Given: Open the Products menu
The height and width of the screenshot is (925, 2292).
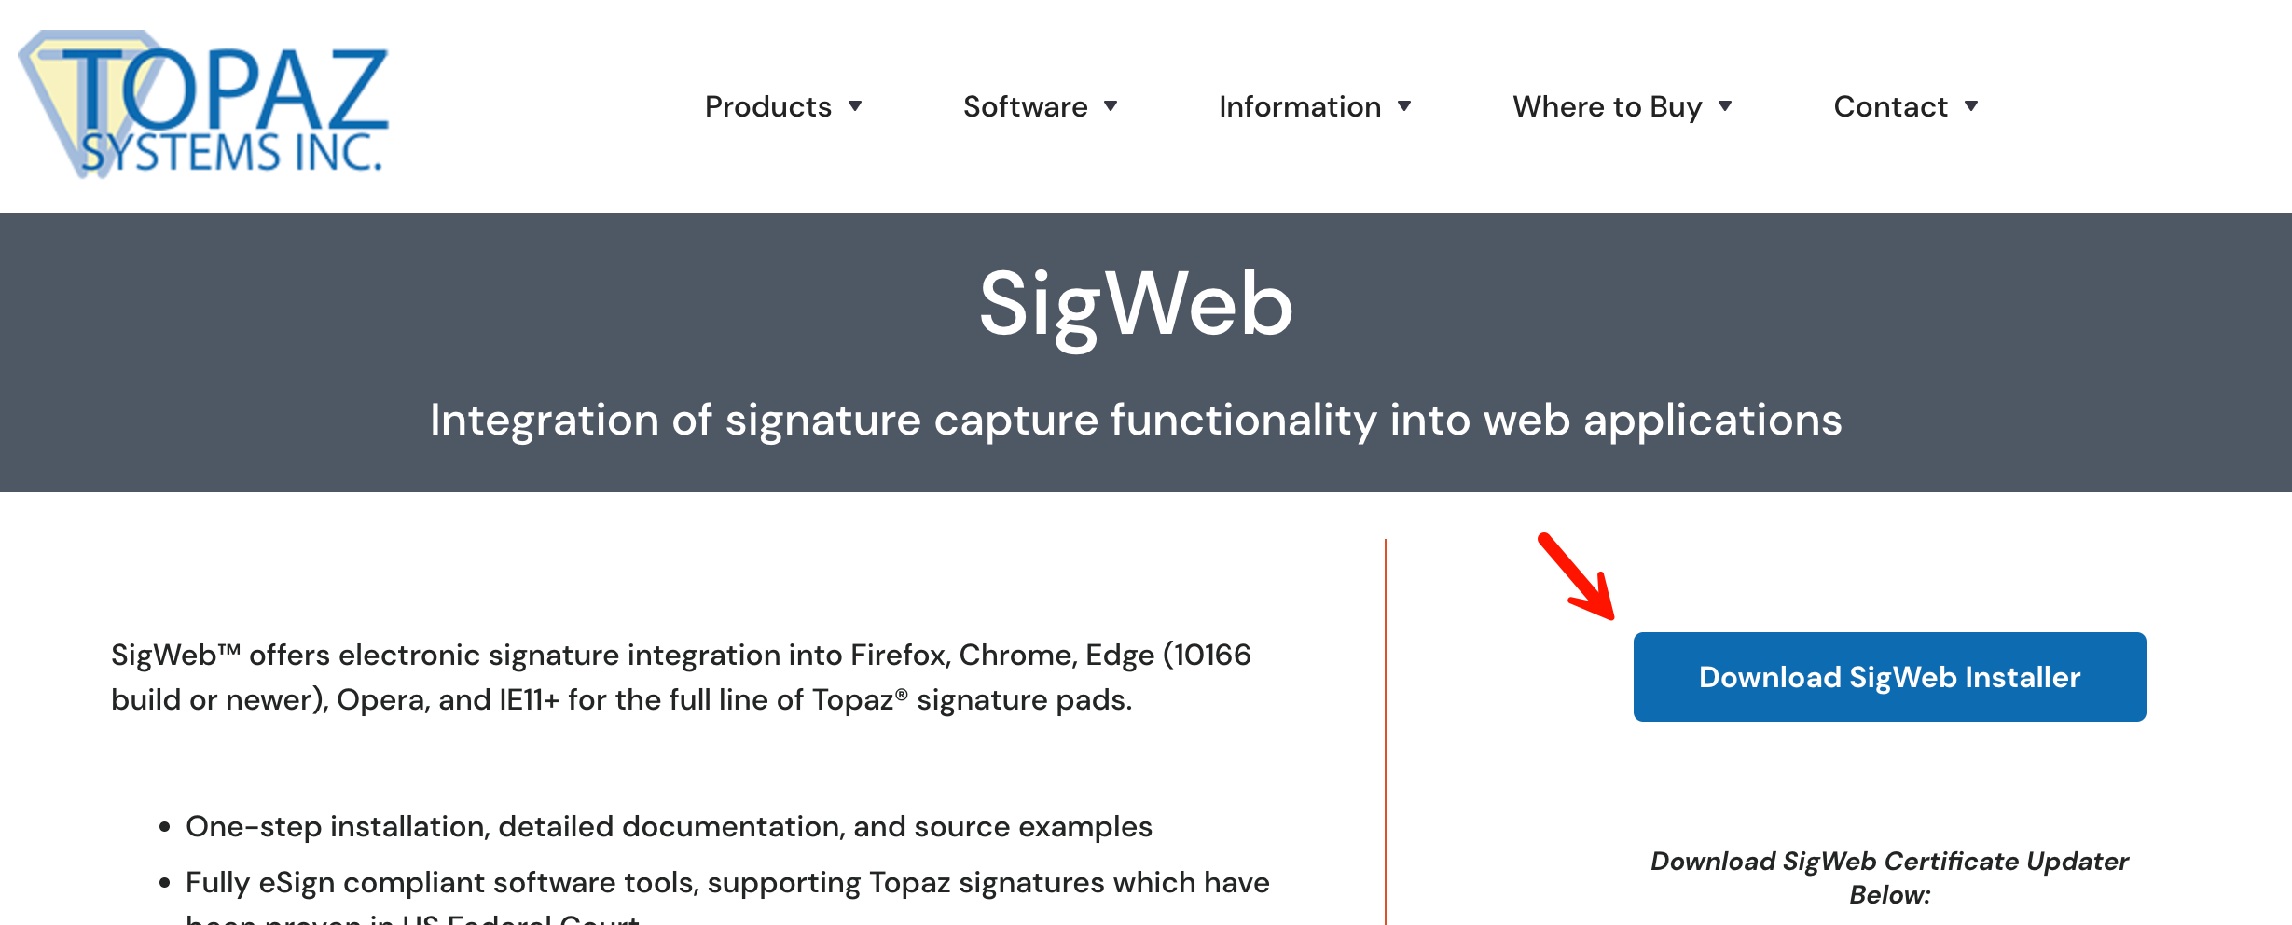Looking at the screenshot, I should pos(767,106).
